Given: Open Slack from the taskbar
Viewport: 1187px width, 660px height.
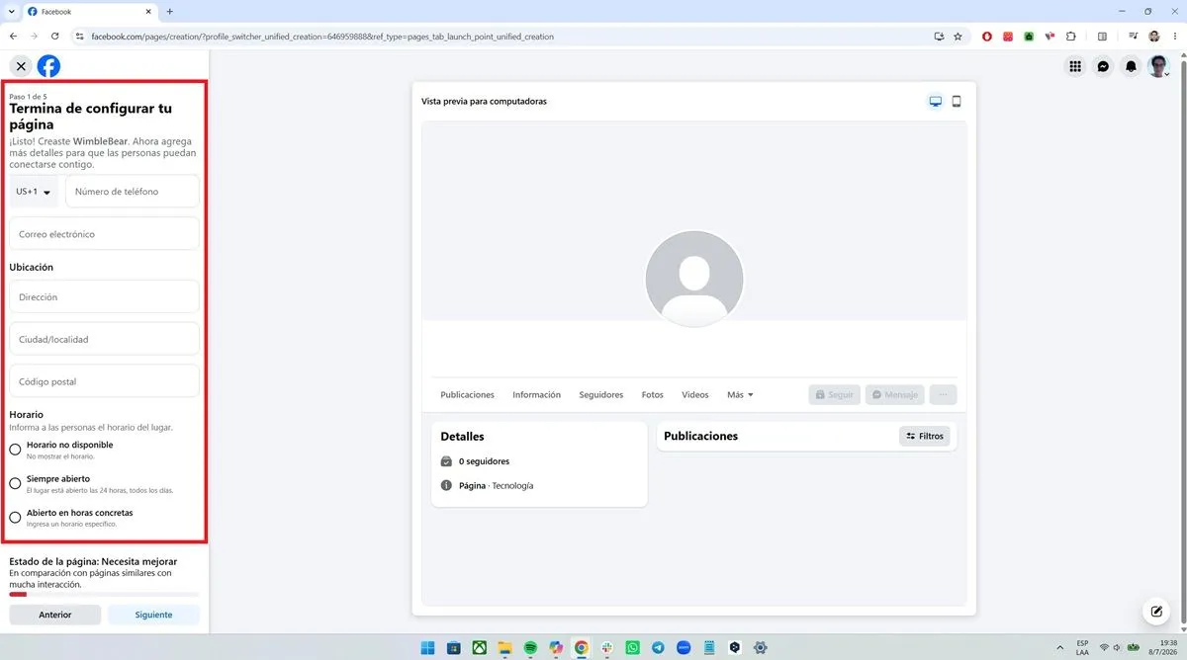Looking at the screenshot, I should (606, 647).
